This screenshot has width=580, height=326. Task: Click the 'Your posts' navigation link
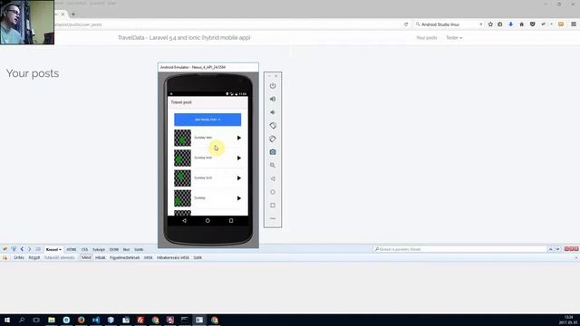[x=427, y=38]
